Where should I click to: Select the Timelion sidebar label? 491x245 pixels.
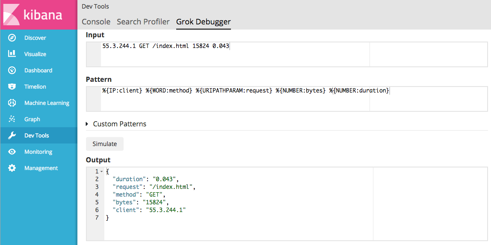35,87
